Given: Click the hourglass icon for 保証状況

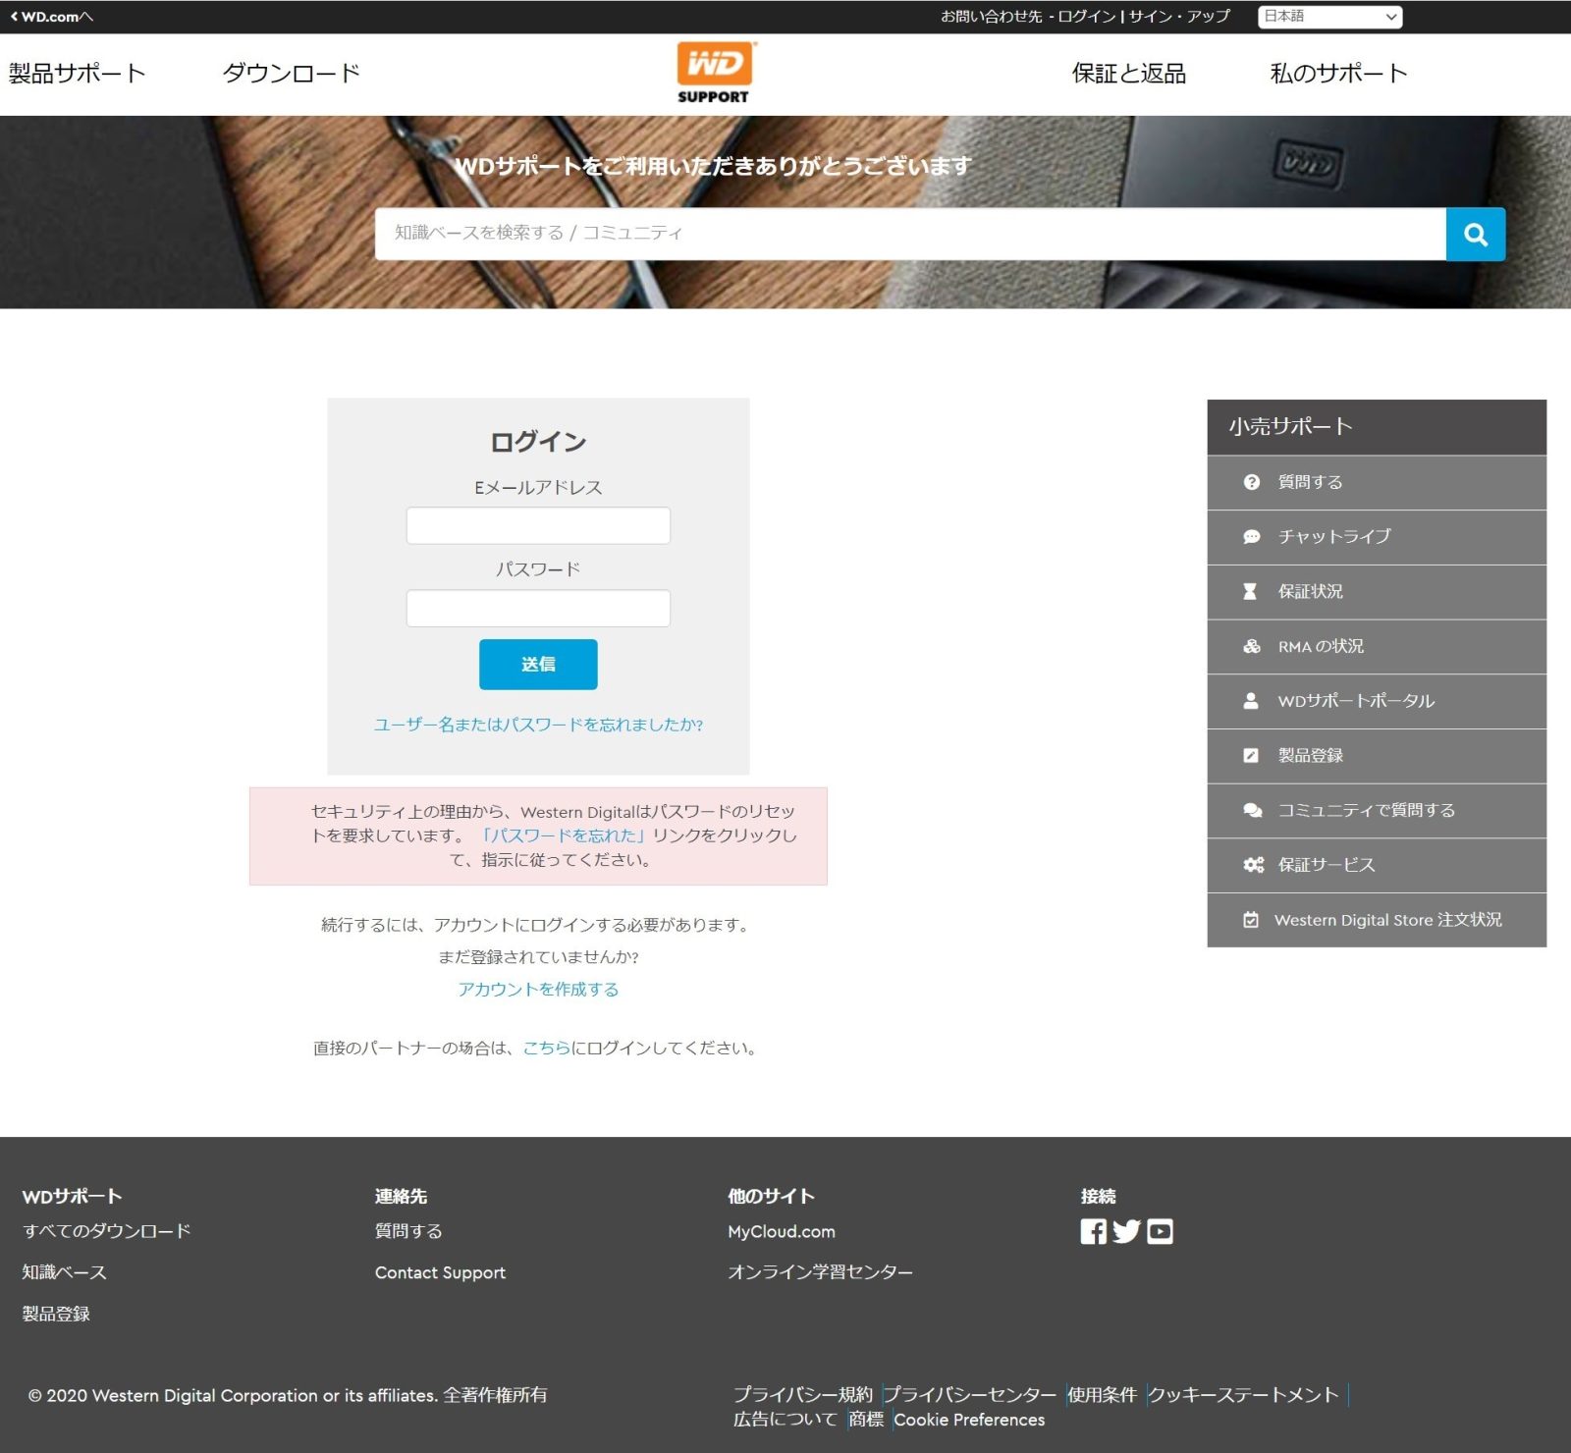Looking at the screenshot, I should point(1250,591).
